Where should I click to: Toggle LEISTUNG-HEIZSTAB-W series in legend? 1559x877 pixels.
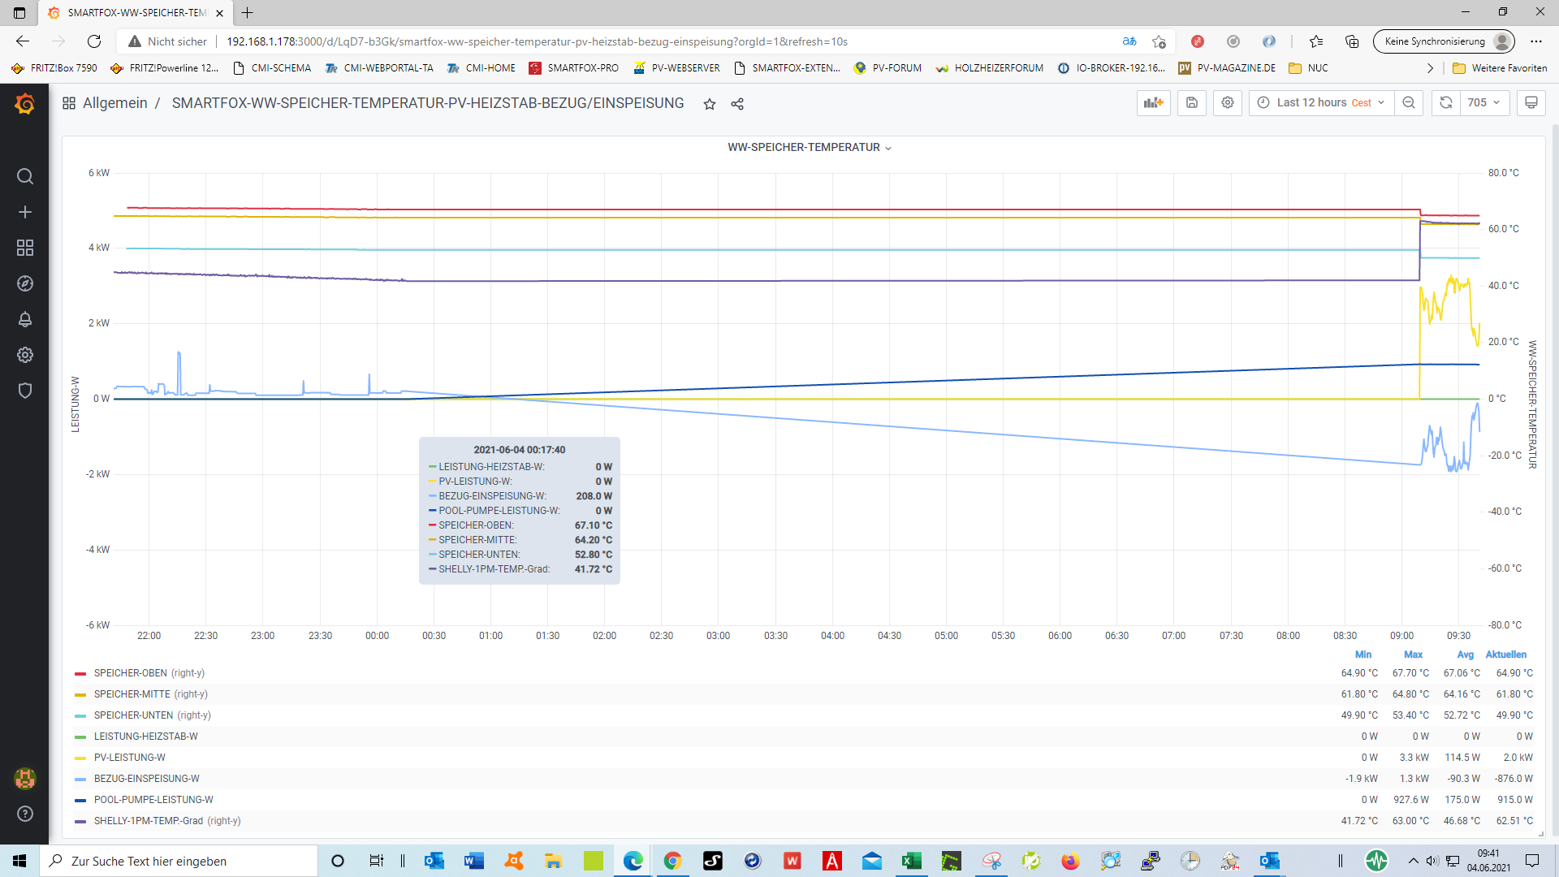[x=146, y=737]
